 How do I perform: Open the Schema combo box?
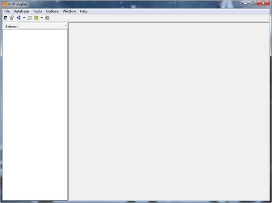[x=43, y=26]
